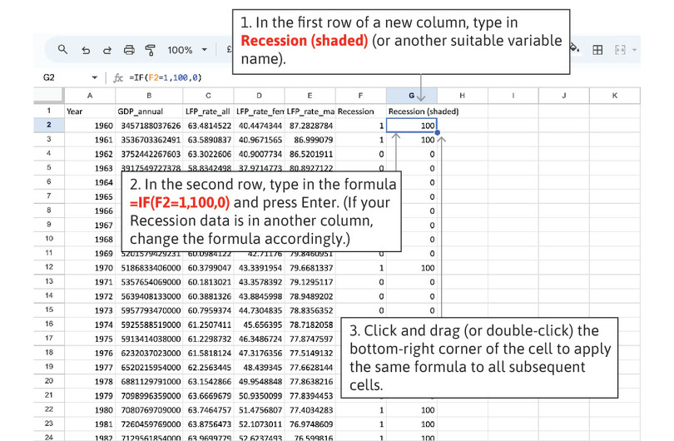Click the Undo arrow in toolbar
This screenshot has height=441, width=674.
85,50
